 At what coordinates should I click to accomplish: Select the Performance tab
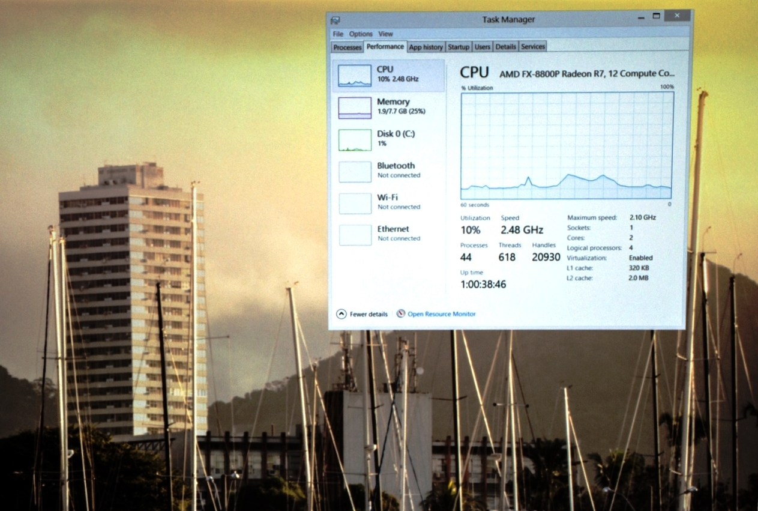[x=385, y=46]
